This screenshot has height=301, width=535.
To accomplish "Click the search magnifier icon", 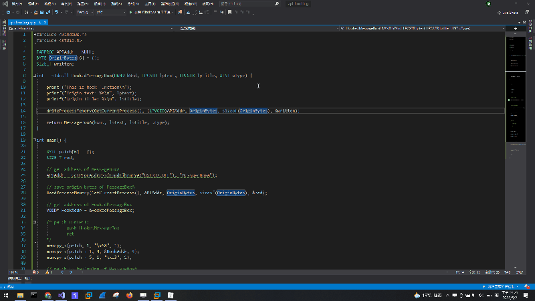I will (277, 4).
